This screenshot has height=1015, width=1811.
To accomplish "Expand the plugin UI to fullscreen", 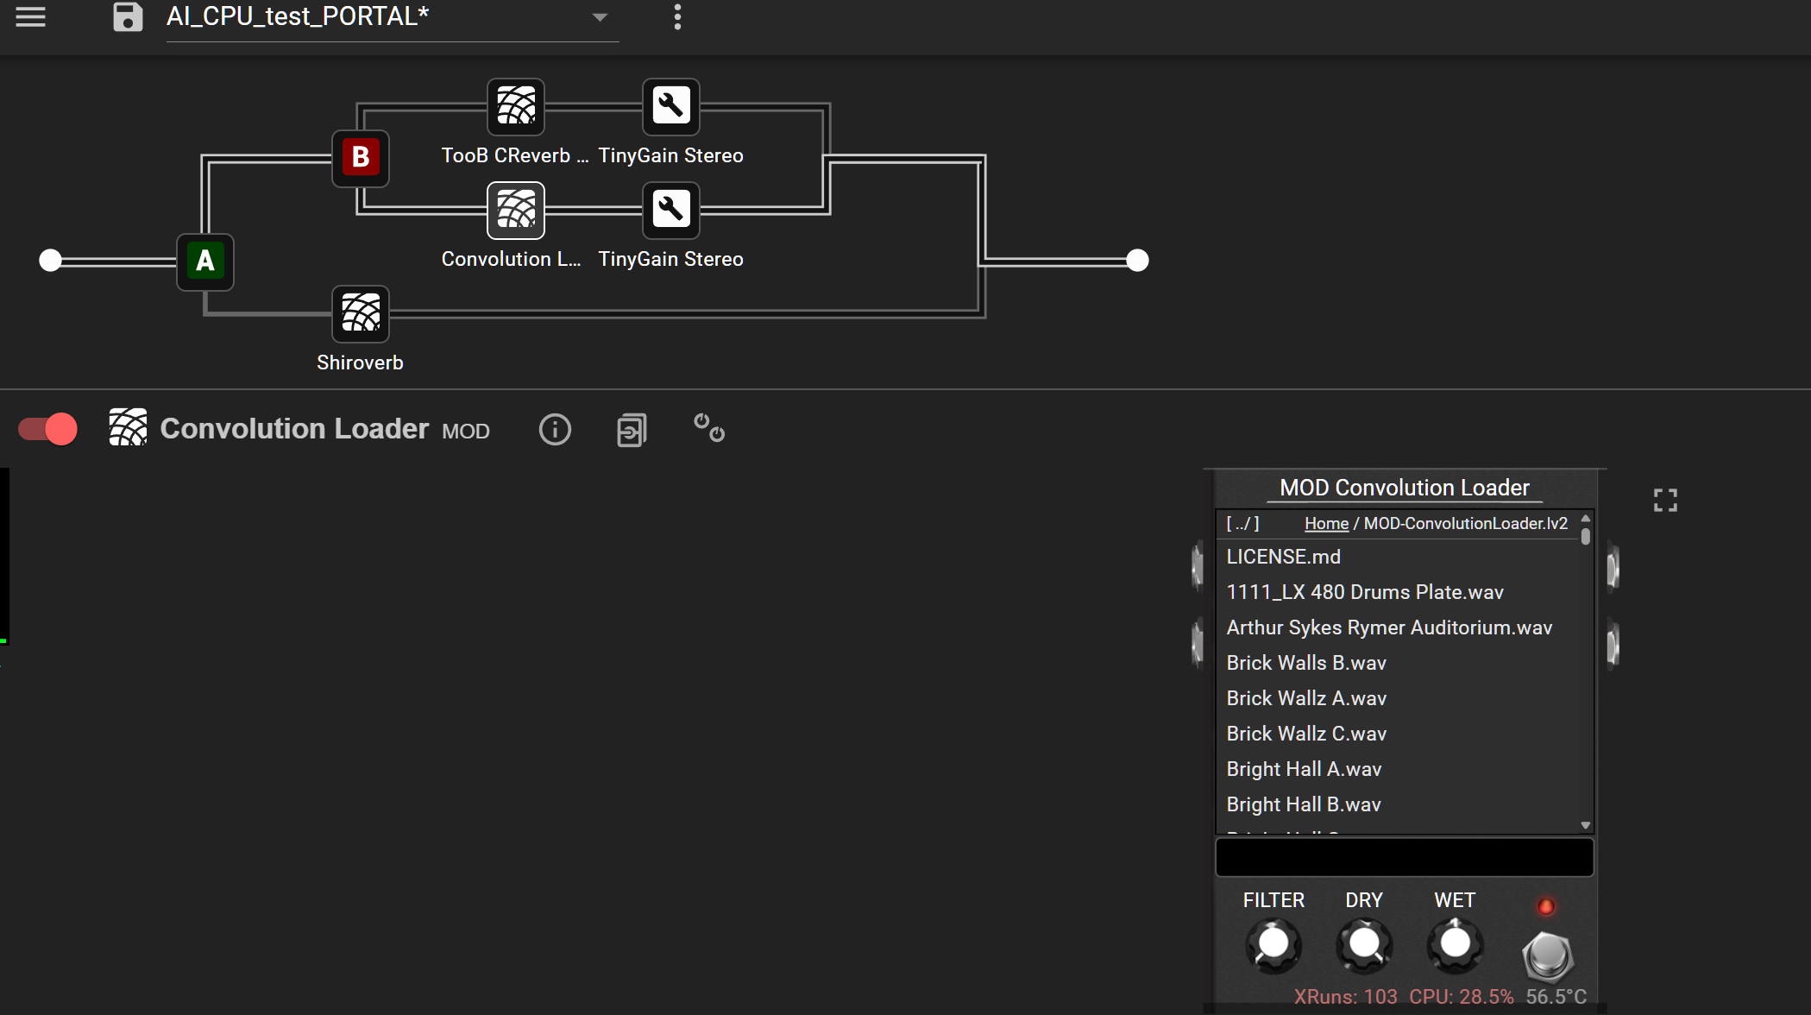I will click(1665, 500).
